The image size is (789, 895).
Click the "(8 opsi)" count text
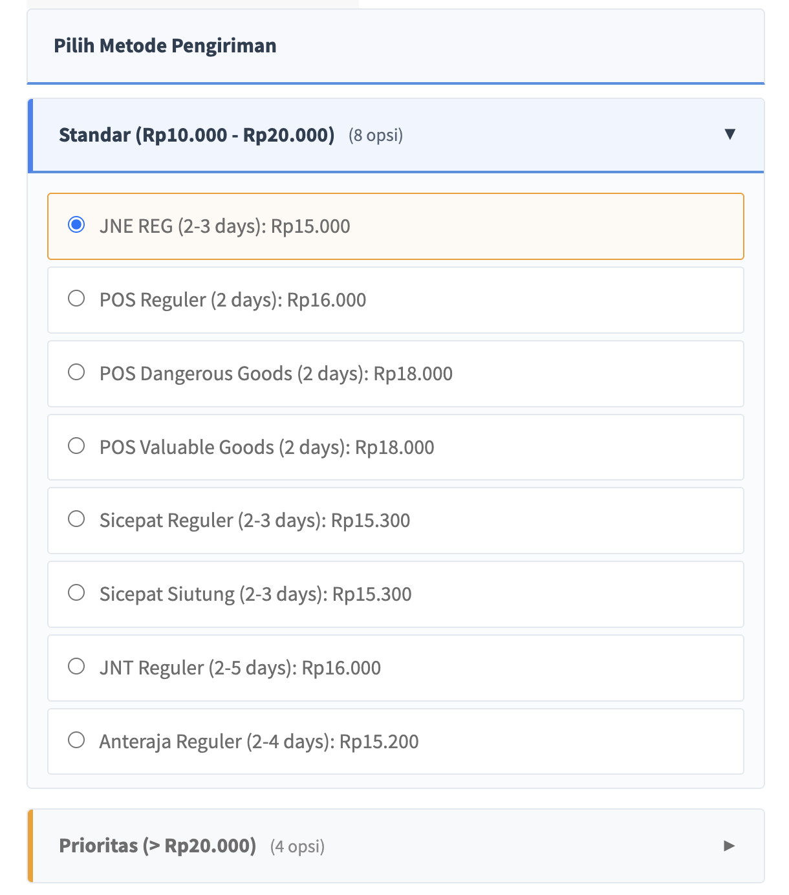(x=376, y=136)
